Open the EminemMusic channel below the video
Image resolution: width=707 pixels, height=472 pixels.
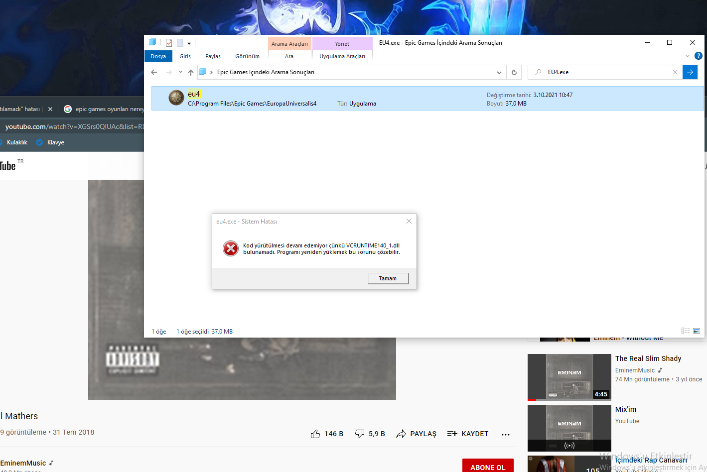[x=23, y=463]
